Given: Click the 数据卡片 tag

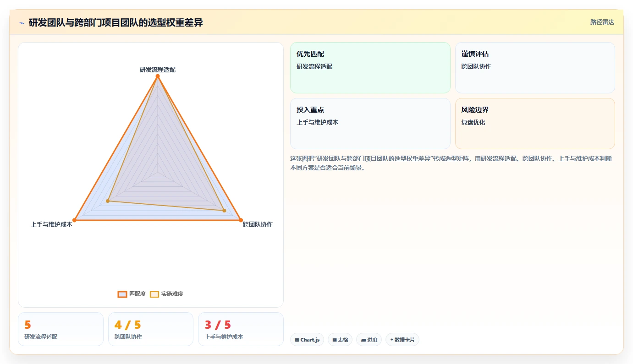Looking at the screenshot, I should (402, 340).
